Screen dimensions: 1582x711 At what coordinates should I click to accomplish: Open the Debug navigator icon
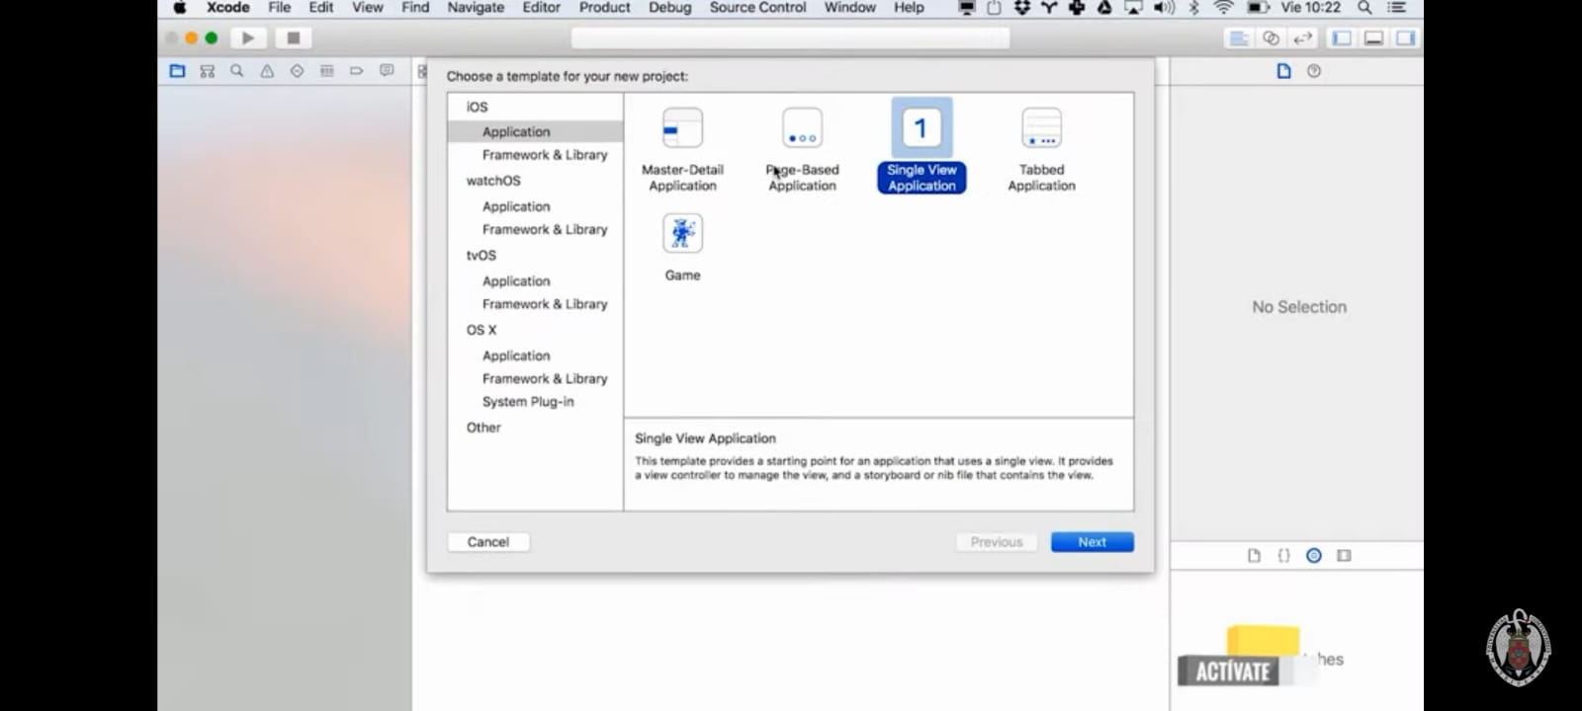(x=326, y=71)
